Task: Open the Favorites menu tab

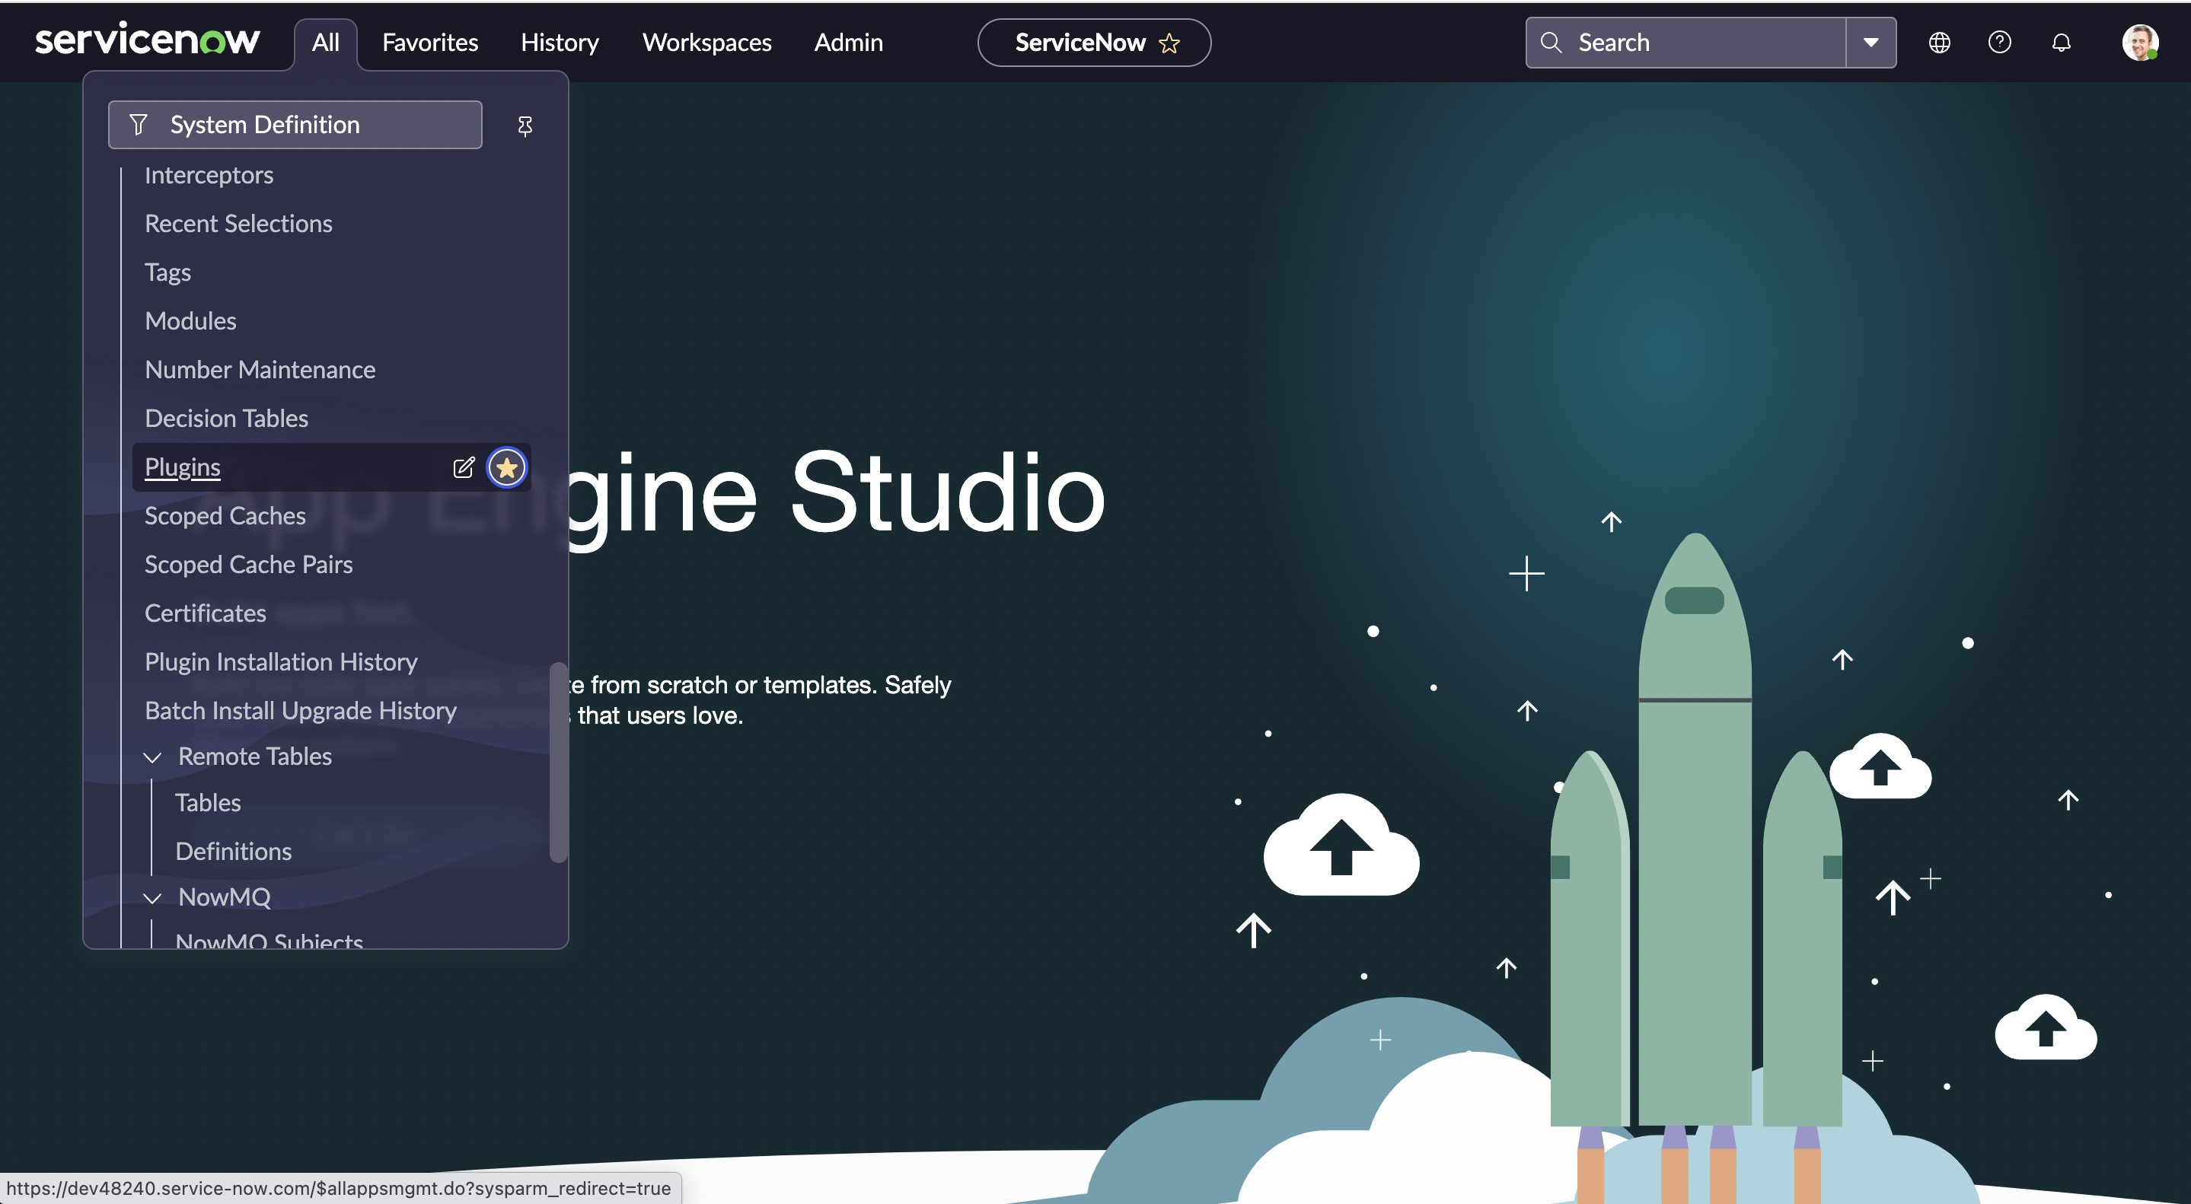Action: (429, 43)
